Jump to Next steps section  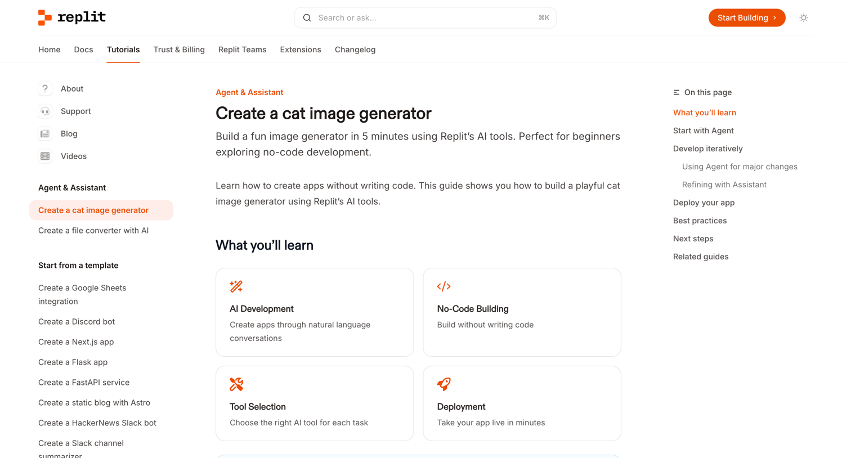693,239
